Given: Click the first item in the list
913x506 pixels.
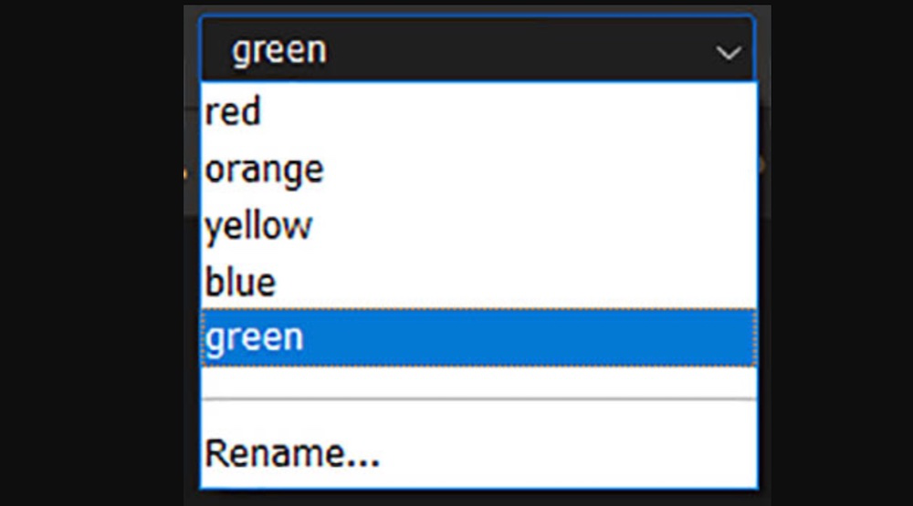Looking at the screenshot, I should (x=234, y=112).
